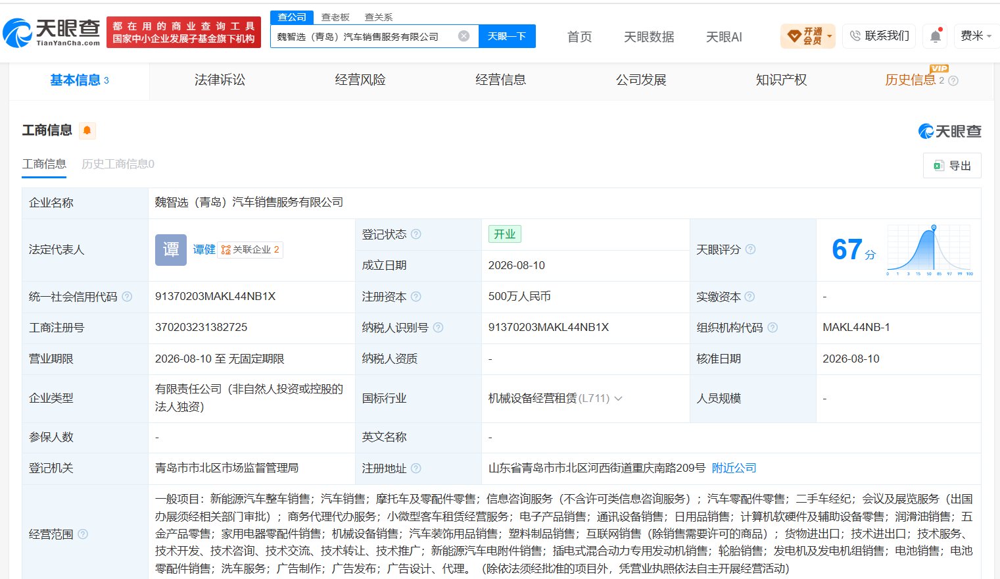Click the 500万人民币 capital value
Viewport: 1000px width, 579px height.
click(519, 296)
